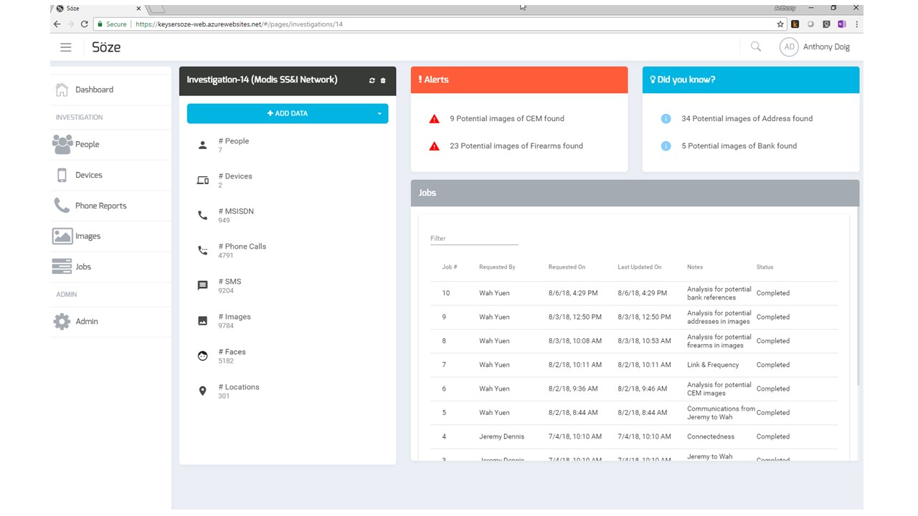The height and width of the screenshot is (516, 918).
Task: Click the picture icon beside # Images
Action: coord(202,320)
